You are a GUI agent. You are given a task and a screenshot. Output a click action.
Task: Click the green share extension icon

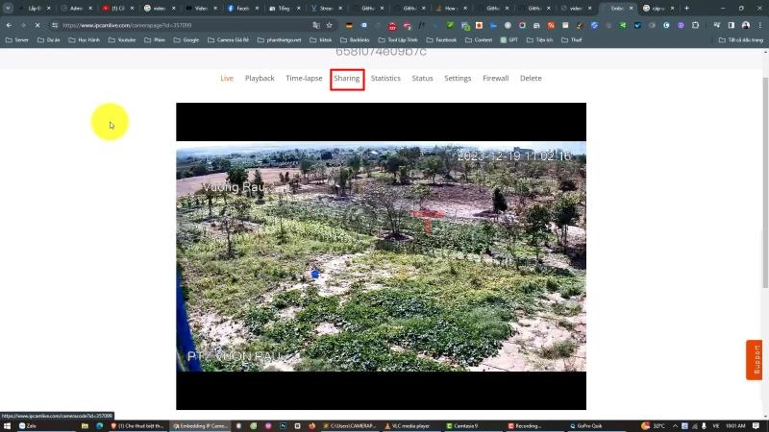click(623, 25)
